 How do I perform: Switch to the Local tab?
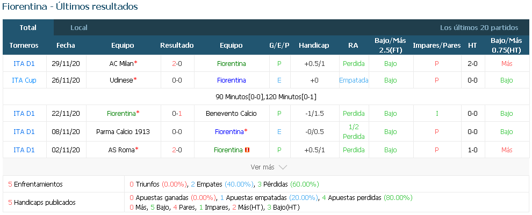[x=78, y=28]
